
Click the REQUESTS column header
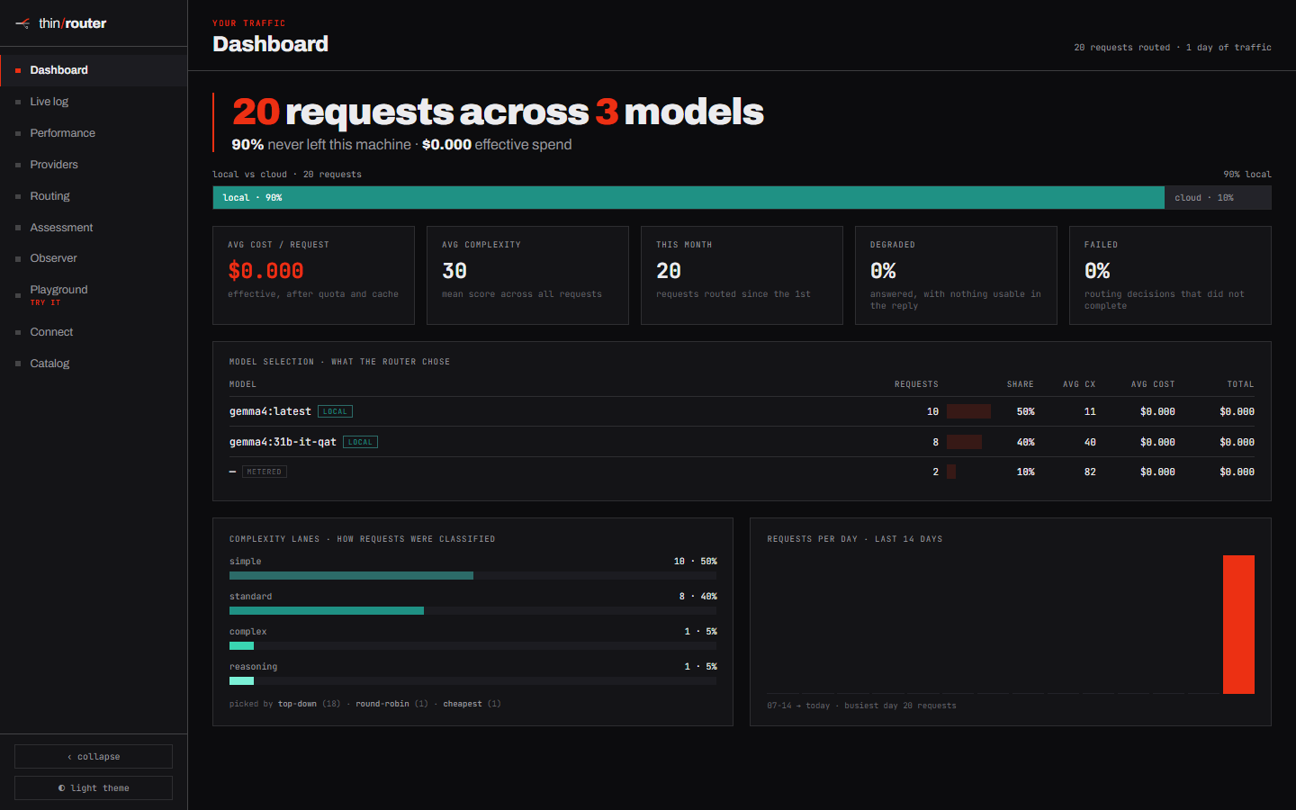tap(916, 384)
